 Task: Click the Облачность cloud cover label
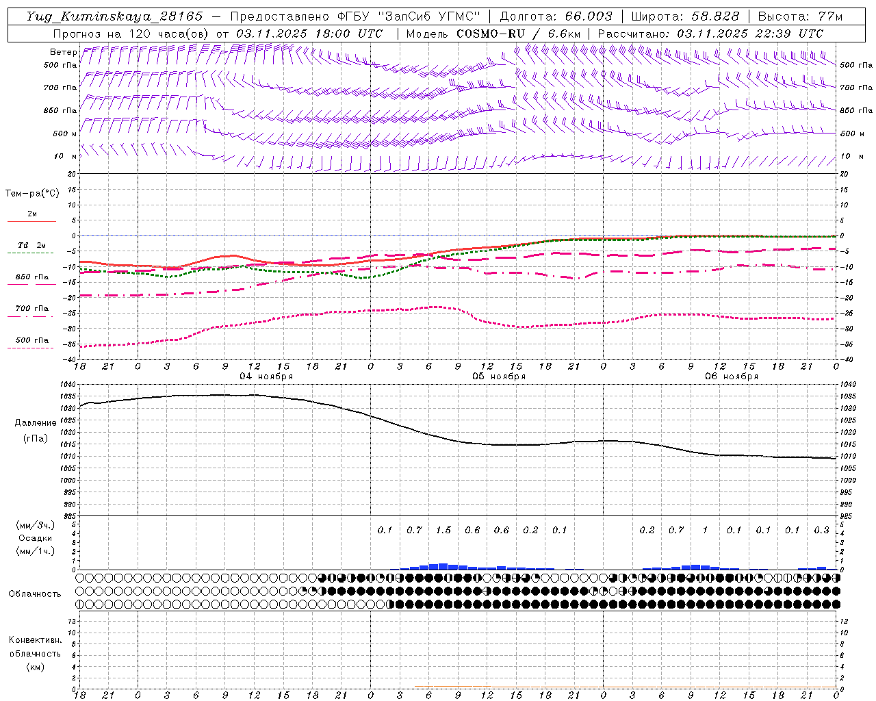coord(35,594)
